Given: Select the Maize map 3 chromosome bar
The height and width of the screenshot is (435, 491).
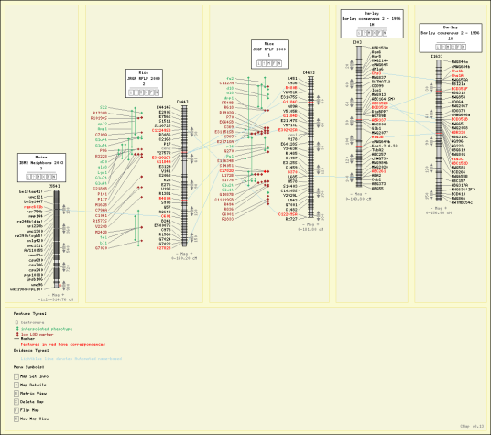Looking at the screenshot, I should click(57, 238).
